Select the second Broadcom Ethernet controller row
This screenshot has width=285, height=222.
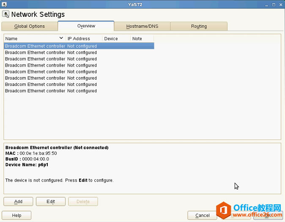[x=79, y=53]
